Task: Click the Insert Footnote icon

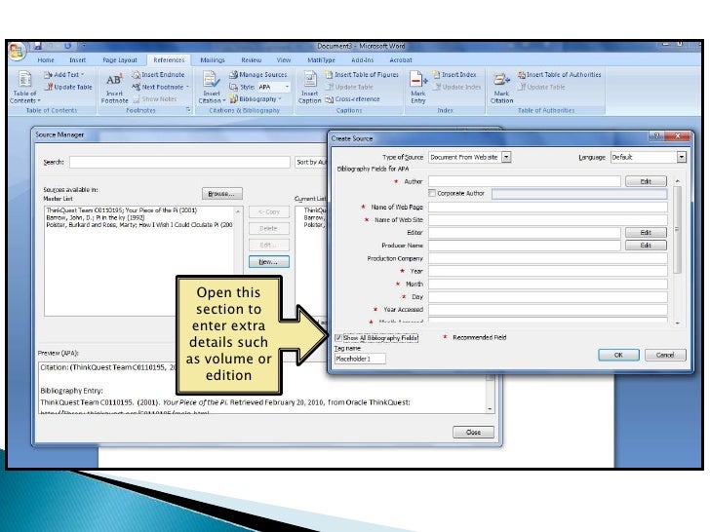Action: [114, 88]
